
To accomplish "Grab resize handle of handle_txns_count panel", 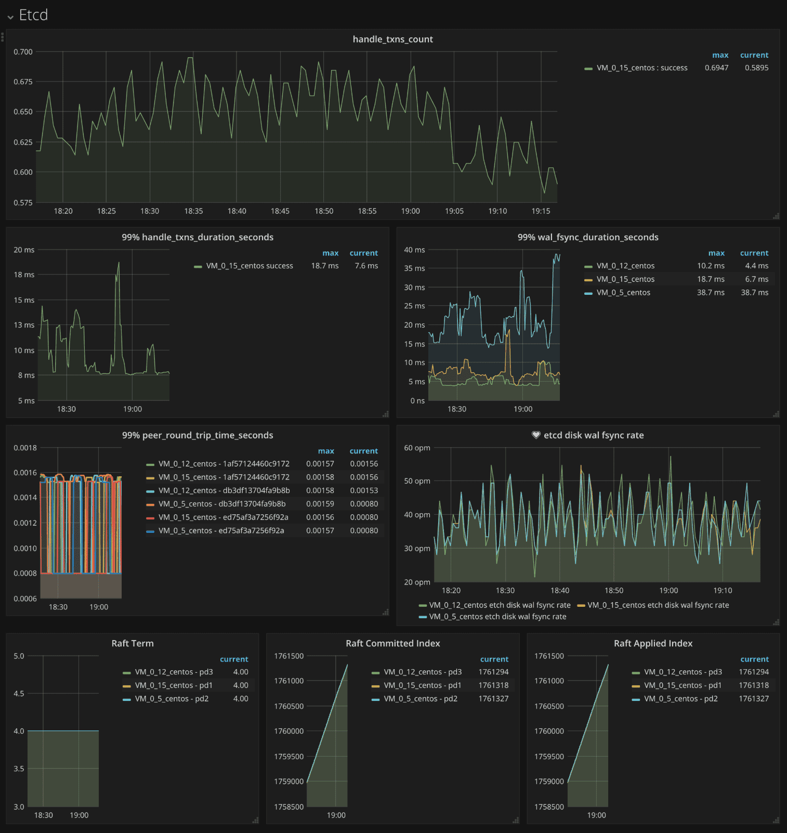I will click(x=776, y=216).
